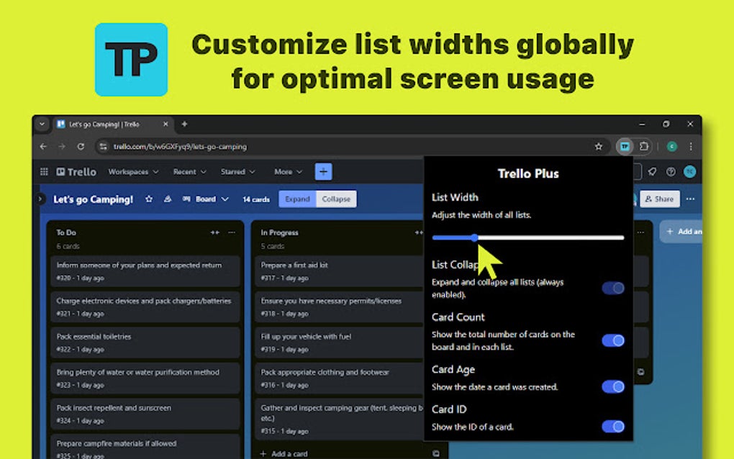
Task: Click the blue plus create button in Trello
Action: (x=323, y=171)
